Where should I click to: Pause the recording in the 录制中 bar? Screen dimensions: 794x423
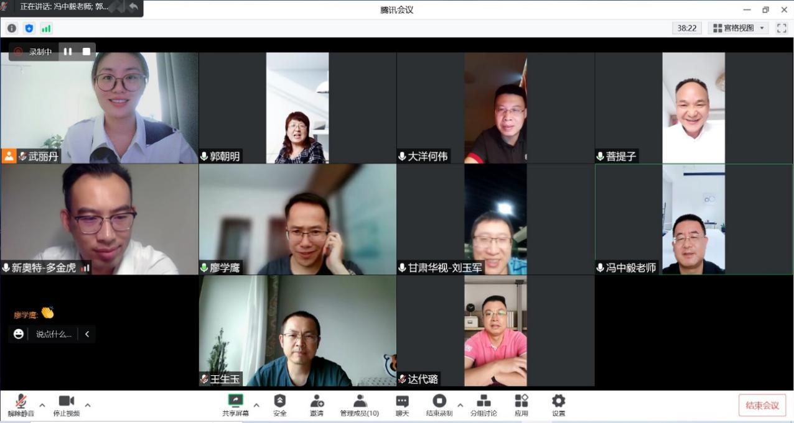[68, 52]
